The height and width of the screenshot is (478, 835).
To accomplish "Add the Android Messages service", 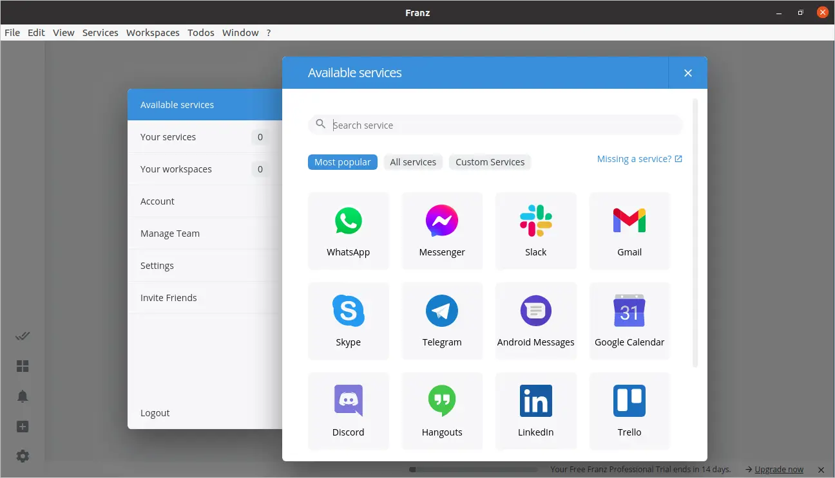I will [536, 321].
